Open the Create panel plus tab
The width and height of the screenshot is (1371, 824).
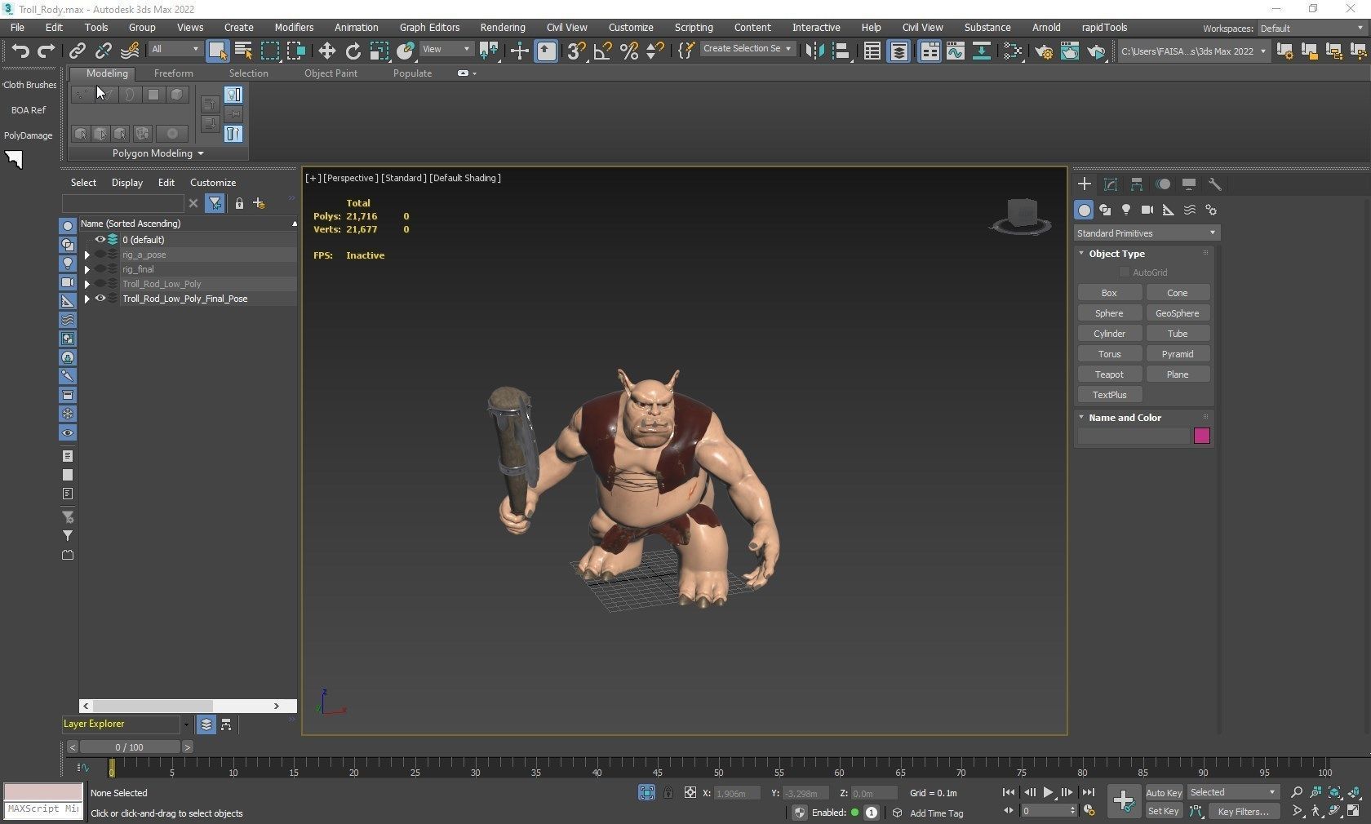(1084, 184)
